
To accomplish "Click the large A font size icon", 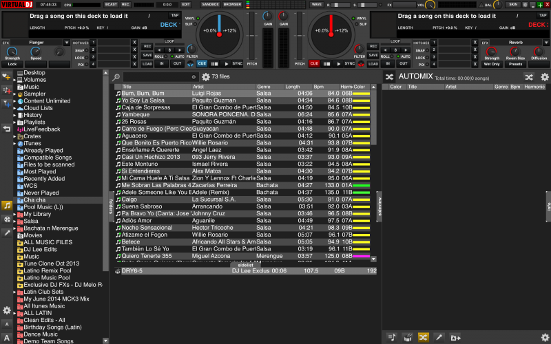I will click(x=7, y=338).
